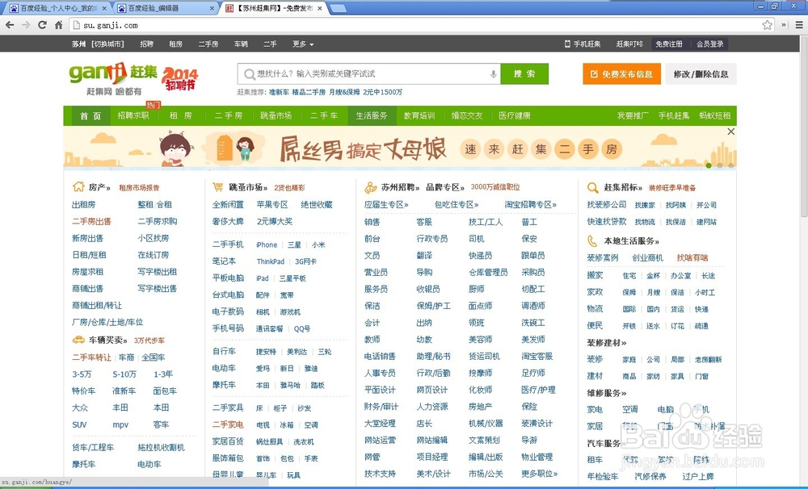Click the browser forward arrow
The height and width of the screenshot is (489, 808).
coord(26,25)
